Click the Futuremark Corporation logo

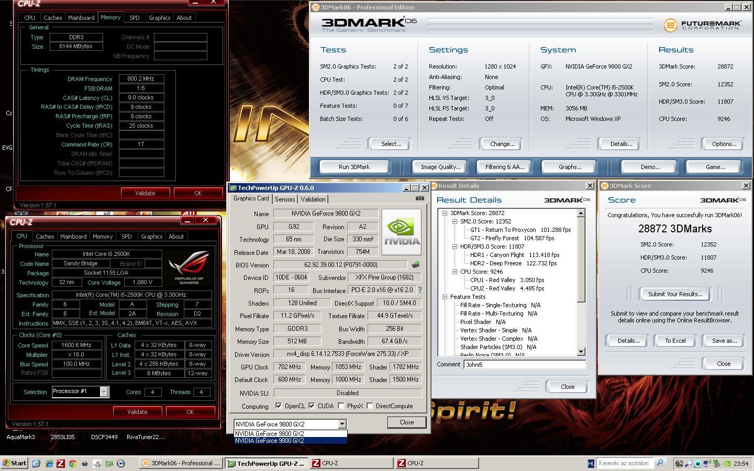[x=703, y=25]
